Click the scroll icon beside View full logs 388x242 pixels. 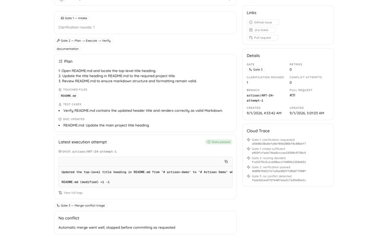click(60, 193)
